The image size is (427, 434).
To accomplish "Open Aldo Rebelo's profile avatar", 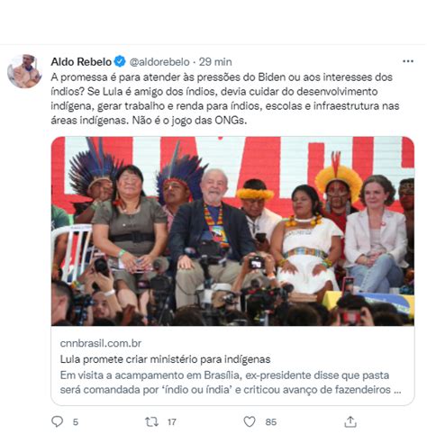I will [x=24, y=71].
